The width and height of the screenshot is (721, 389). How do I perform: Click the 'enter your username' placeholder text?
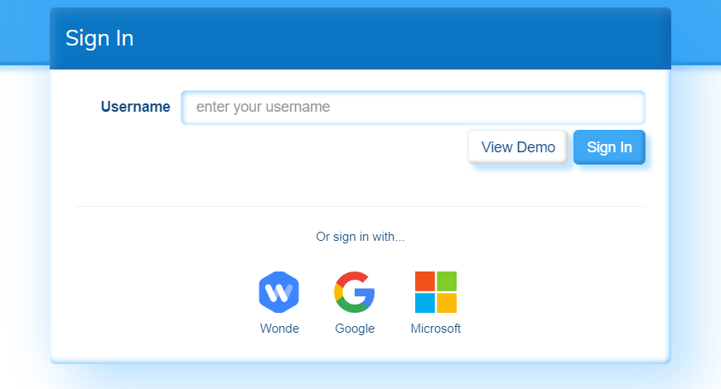263,107
